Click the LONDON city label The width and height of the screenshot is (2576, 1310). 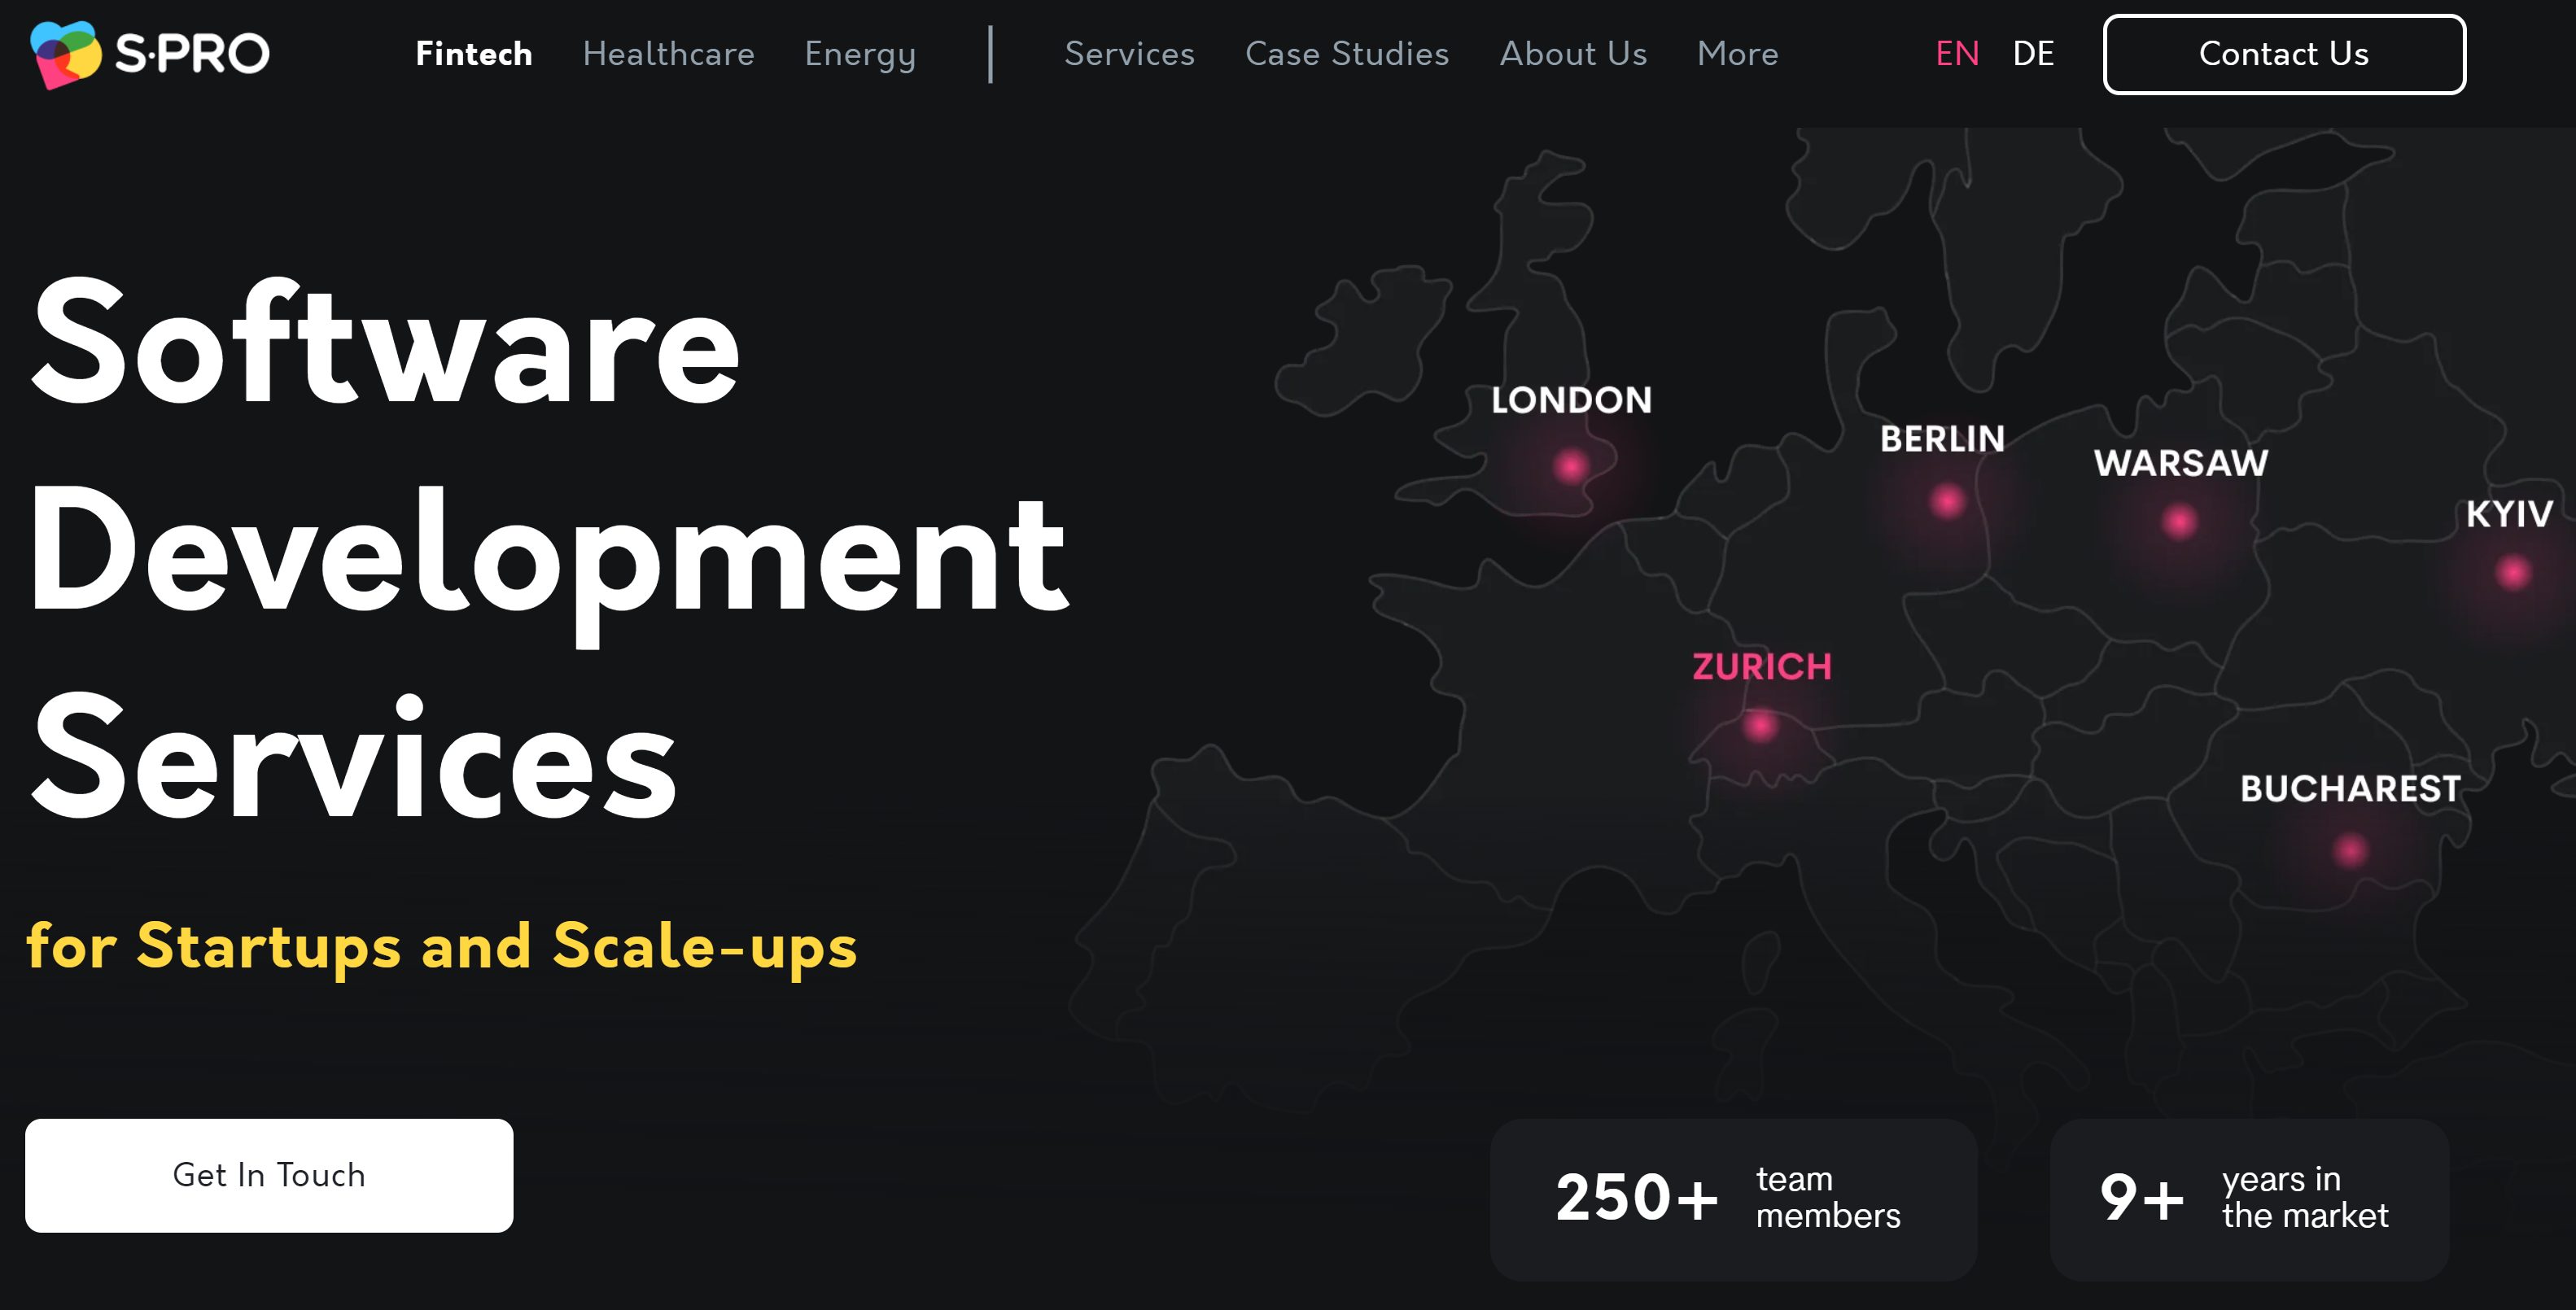pyautogui.click(x=1571, y=400)
